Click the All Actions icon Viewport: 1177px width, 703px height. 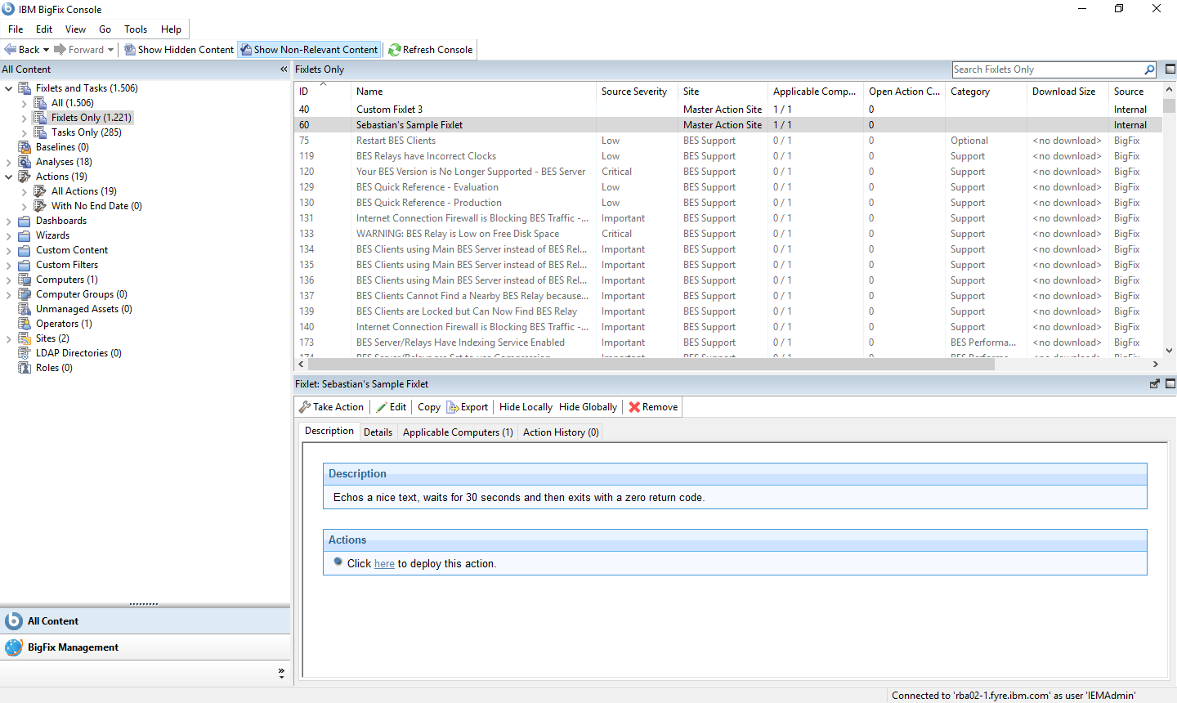pos(40,191)
